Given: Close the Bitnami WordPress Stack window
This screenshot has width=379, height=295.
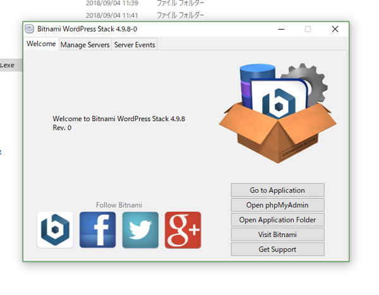Looking at the screenshot, I should coord(335,29).
